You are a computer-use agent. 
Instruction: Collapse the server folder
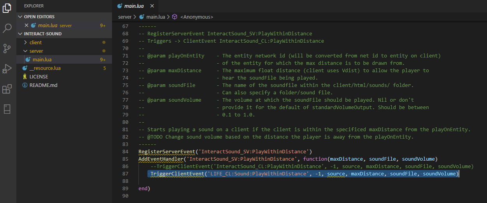click(x=64, y=51)
